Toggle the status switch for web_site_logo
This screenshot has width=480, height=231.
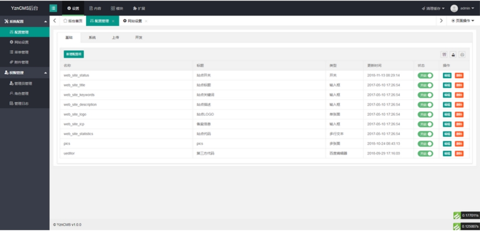pos(425,114)
